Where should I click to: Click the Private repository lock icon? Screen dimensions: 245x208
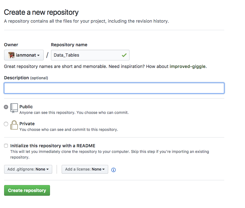(14, 125)
